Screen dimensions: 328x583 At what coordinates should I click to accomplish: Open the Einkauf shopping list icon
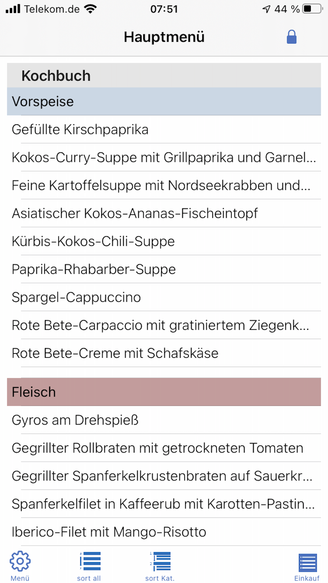307,562
